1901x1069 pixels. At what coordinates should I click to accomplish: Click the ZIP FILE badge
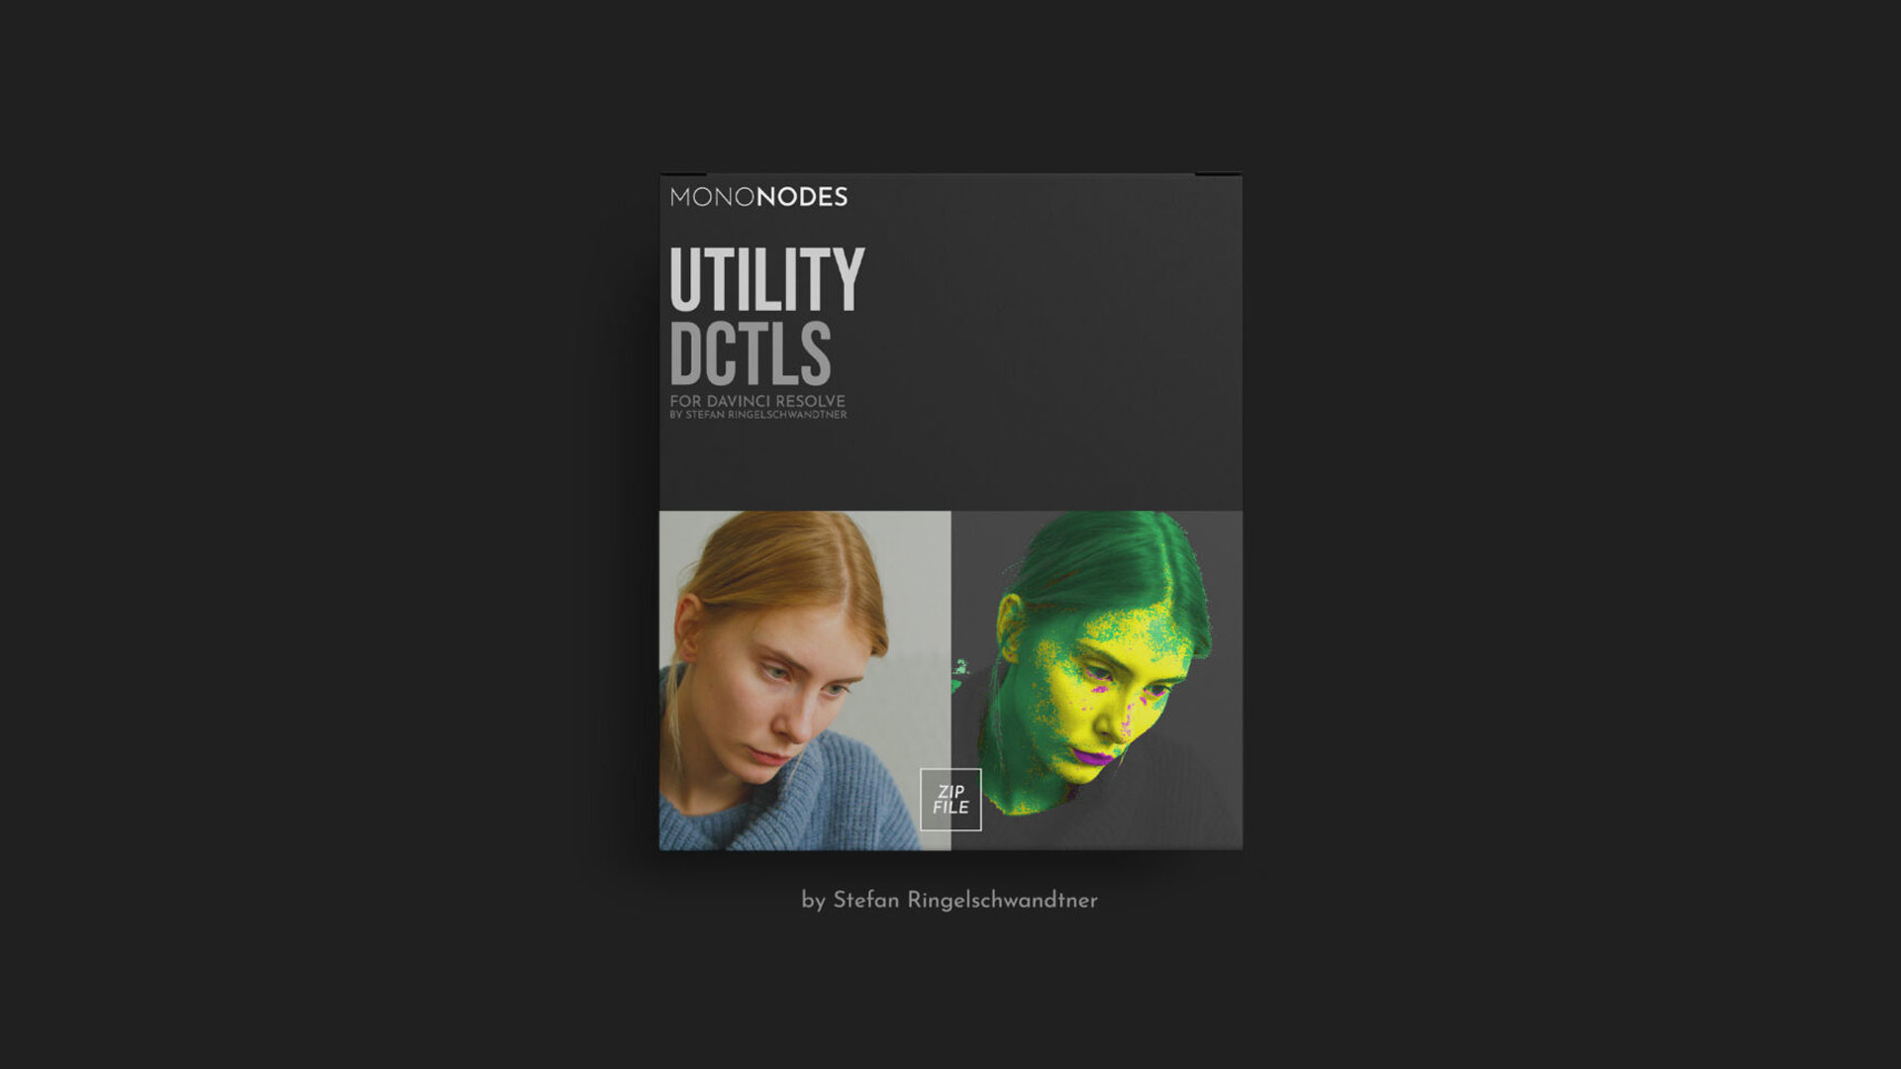(x=950, y=800)
